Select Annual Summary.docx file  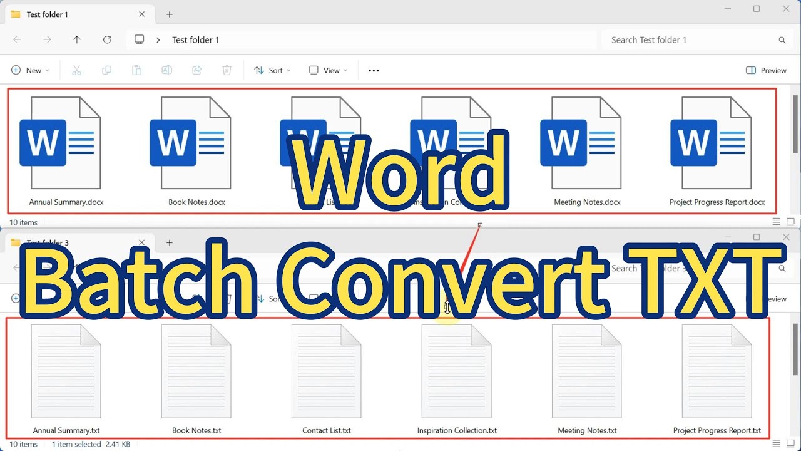click(x=66, y=151)
